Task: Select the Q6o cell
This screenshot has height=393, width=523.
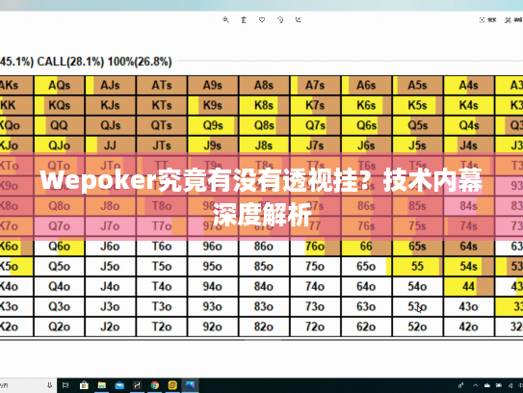Action: point(60,247)
